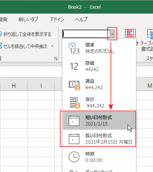Open the ヘルプ ribbon tab

pyautogui.click(x=81, y=19)
